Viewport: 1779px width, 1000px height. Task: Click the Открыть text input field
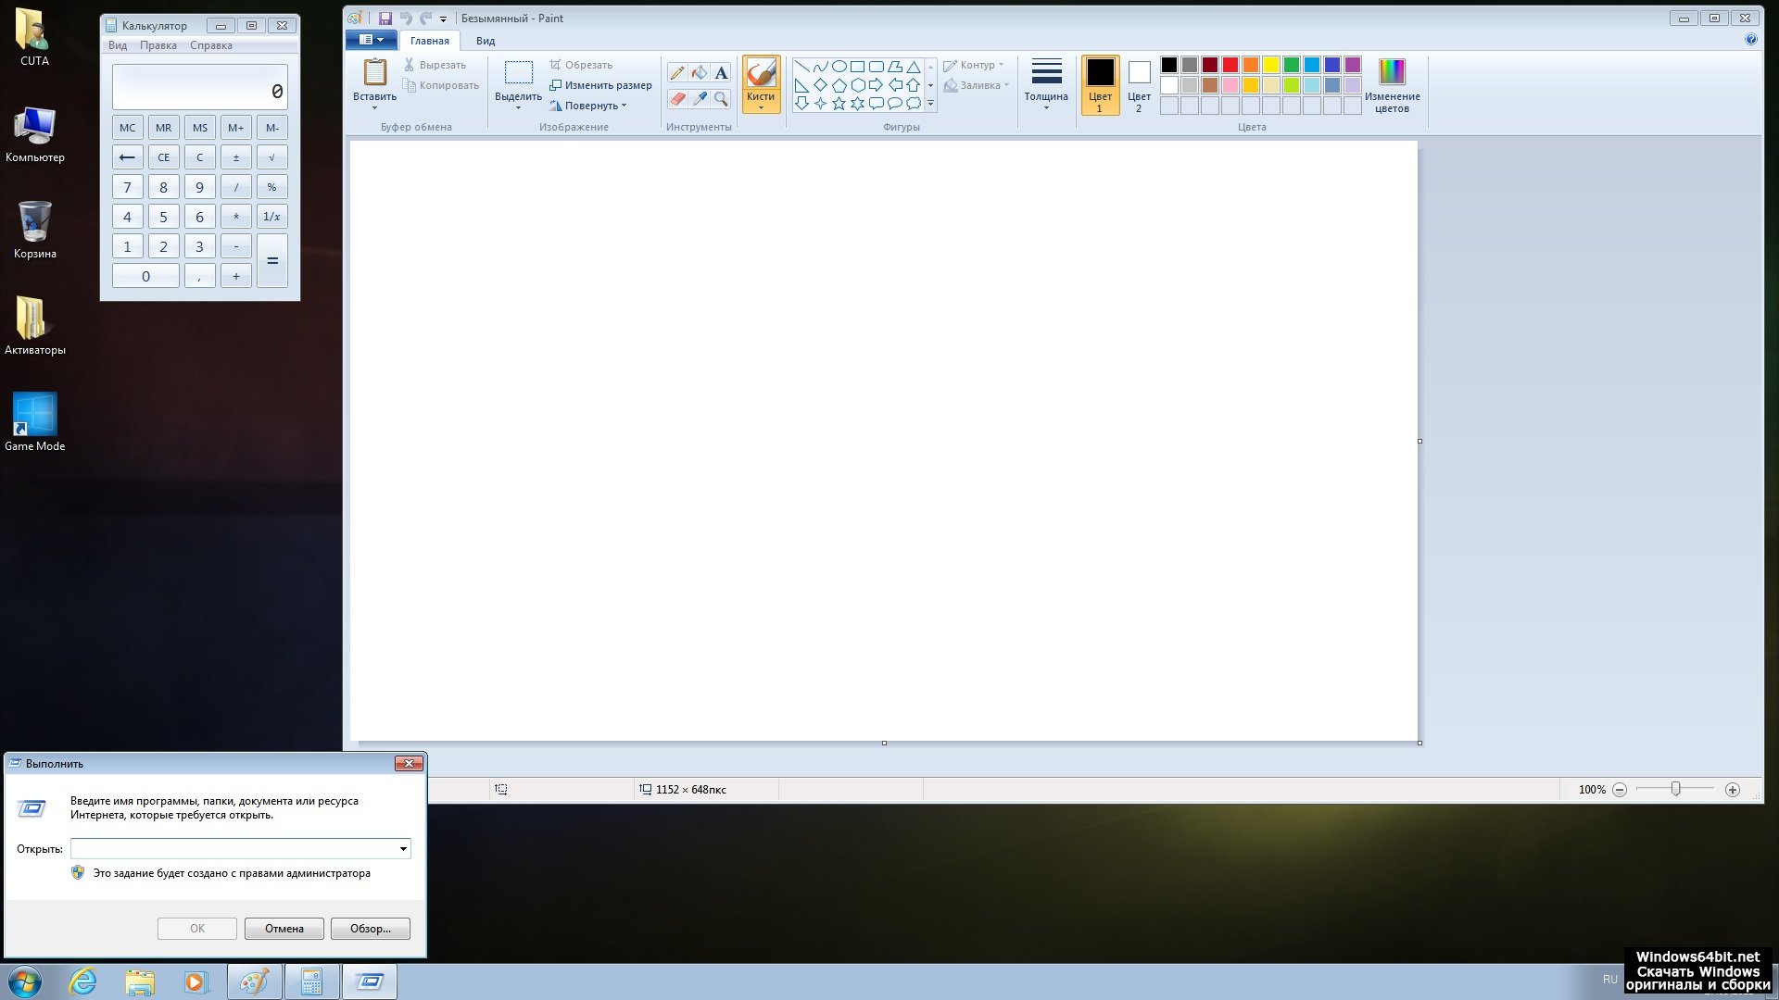point(233,849)
